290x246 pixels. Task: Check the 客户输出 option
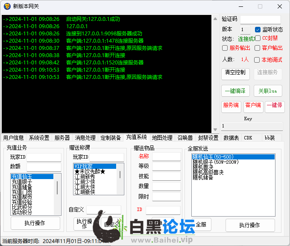click(x=257, y=48)
